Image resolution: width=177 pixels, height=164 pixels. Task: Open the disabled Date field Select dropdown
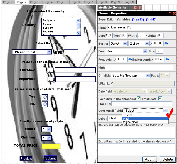[x=130, y=91]
